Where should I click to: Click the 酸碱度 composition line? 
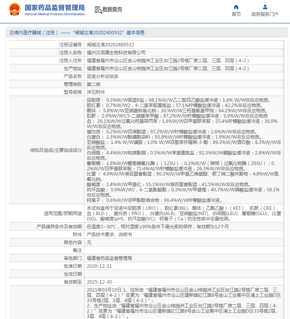169,185
